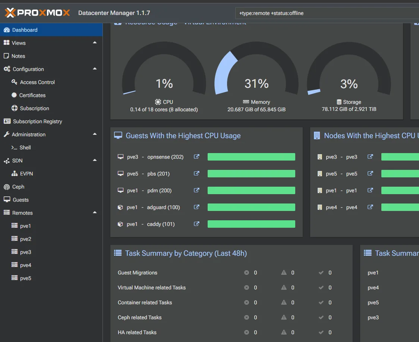Image resolution: width=419 pixels, height=342 pixels.
Task: Select remote pve5 in sidebar
Action: point(51,278)
